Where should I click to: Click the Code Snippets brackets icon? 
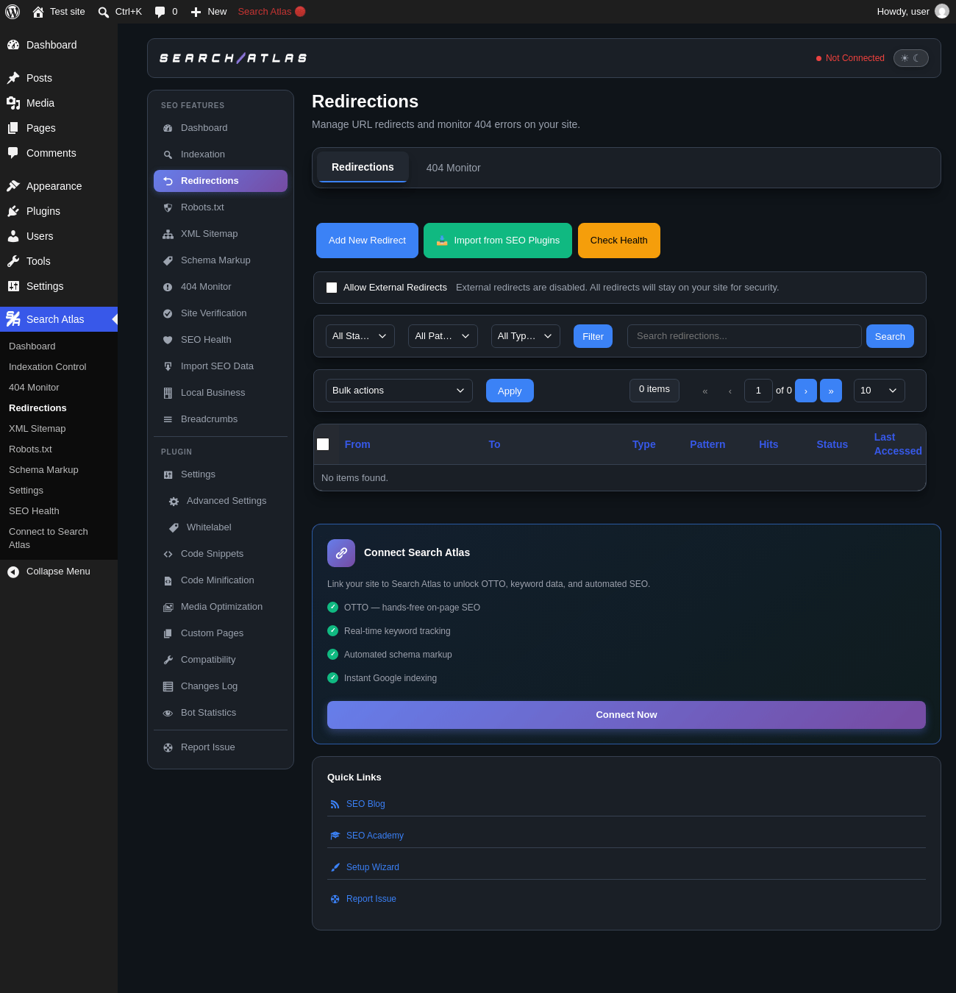tap(168, 554)
